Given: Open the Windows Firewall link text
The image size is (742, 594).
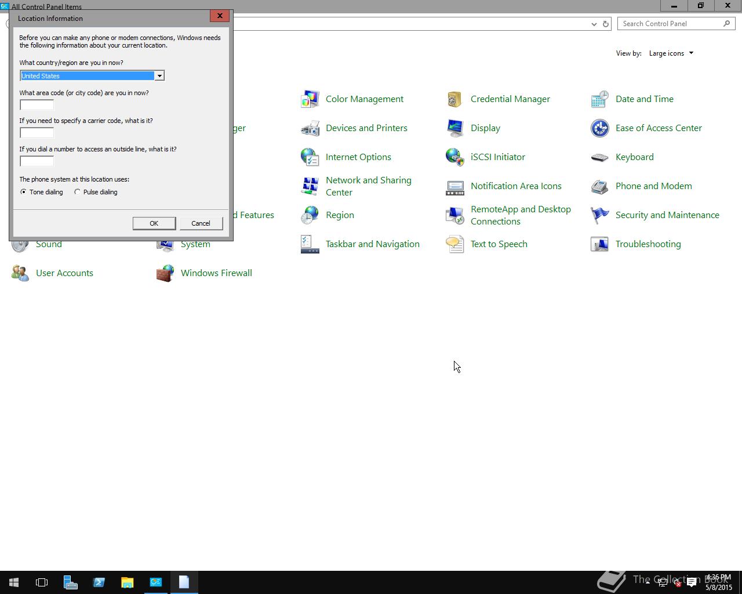Looking at the screenshot, I should (x=216, y=273).
